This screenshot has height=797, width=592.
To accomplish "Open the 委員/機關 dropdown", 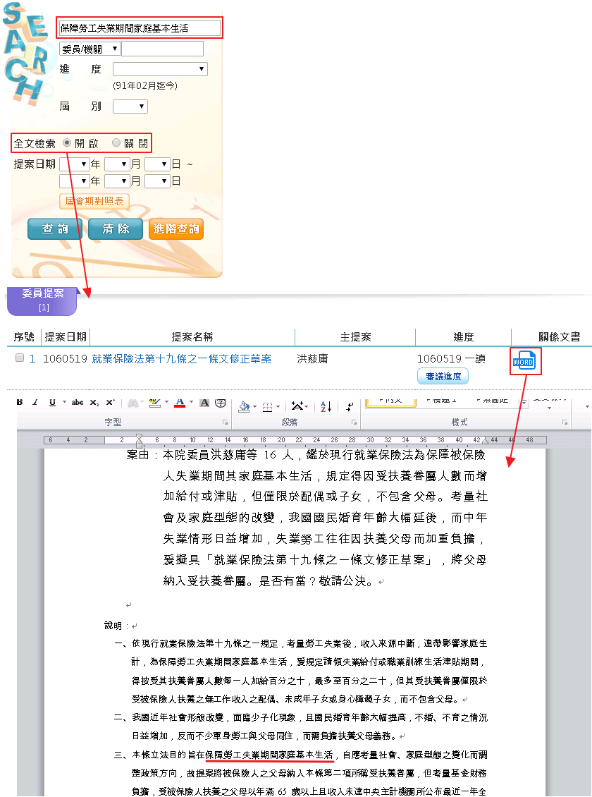I will [90, 49].
